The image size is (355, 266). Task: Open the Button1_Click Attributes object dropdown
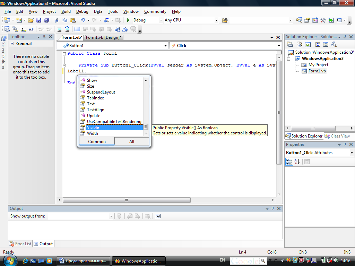pyautogui.click(x=352, y=153)
